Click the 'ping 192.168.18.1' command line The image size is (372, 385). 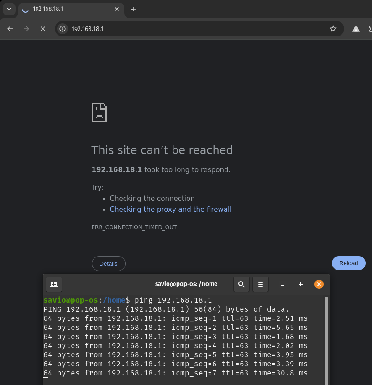[x=173, y=300]
